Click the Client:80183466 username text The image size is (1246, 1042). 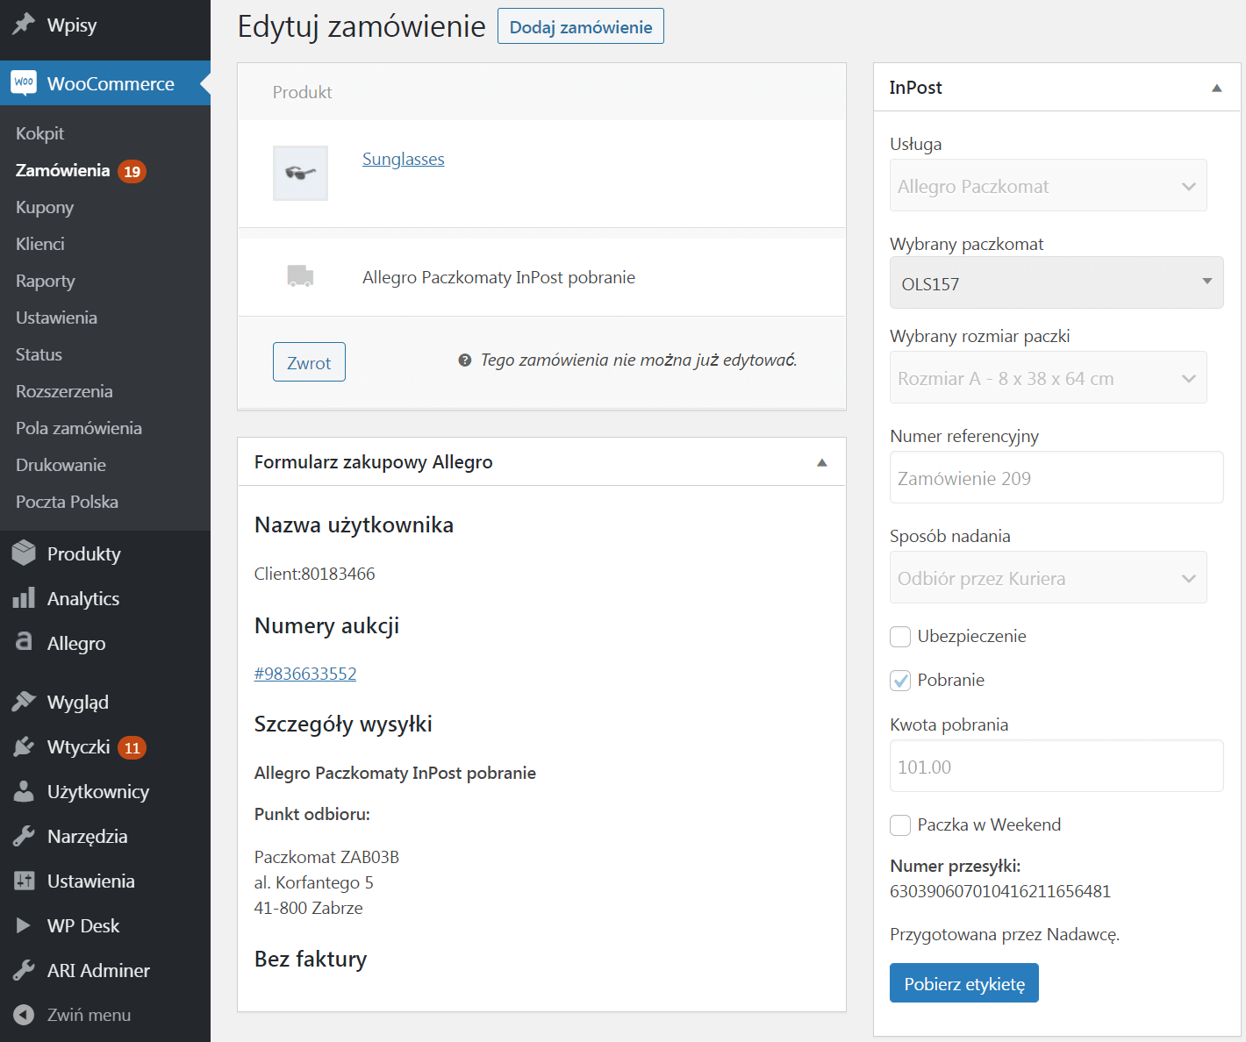pos(315,574)
